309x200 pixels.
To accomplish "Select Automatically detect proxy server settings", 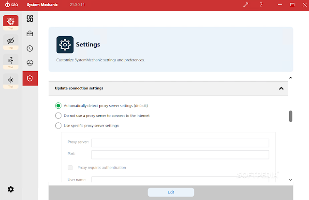I will (58, 106).
